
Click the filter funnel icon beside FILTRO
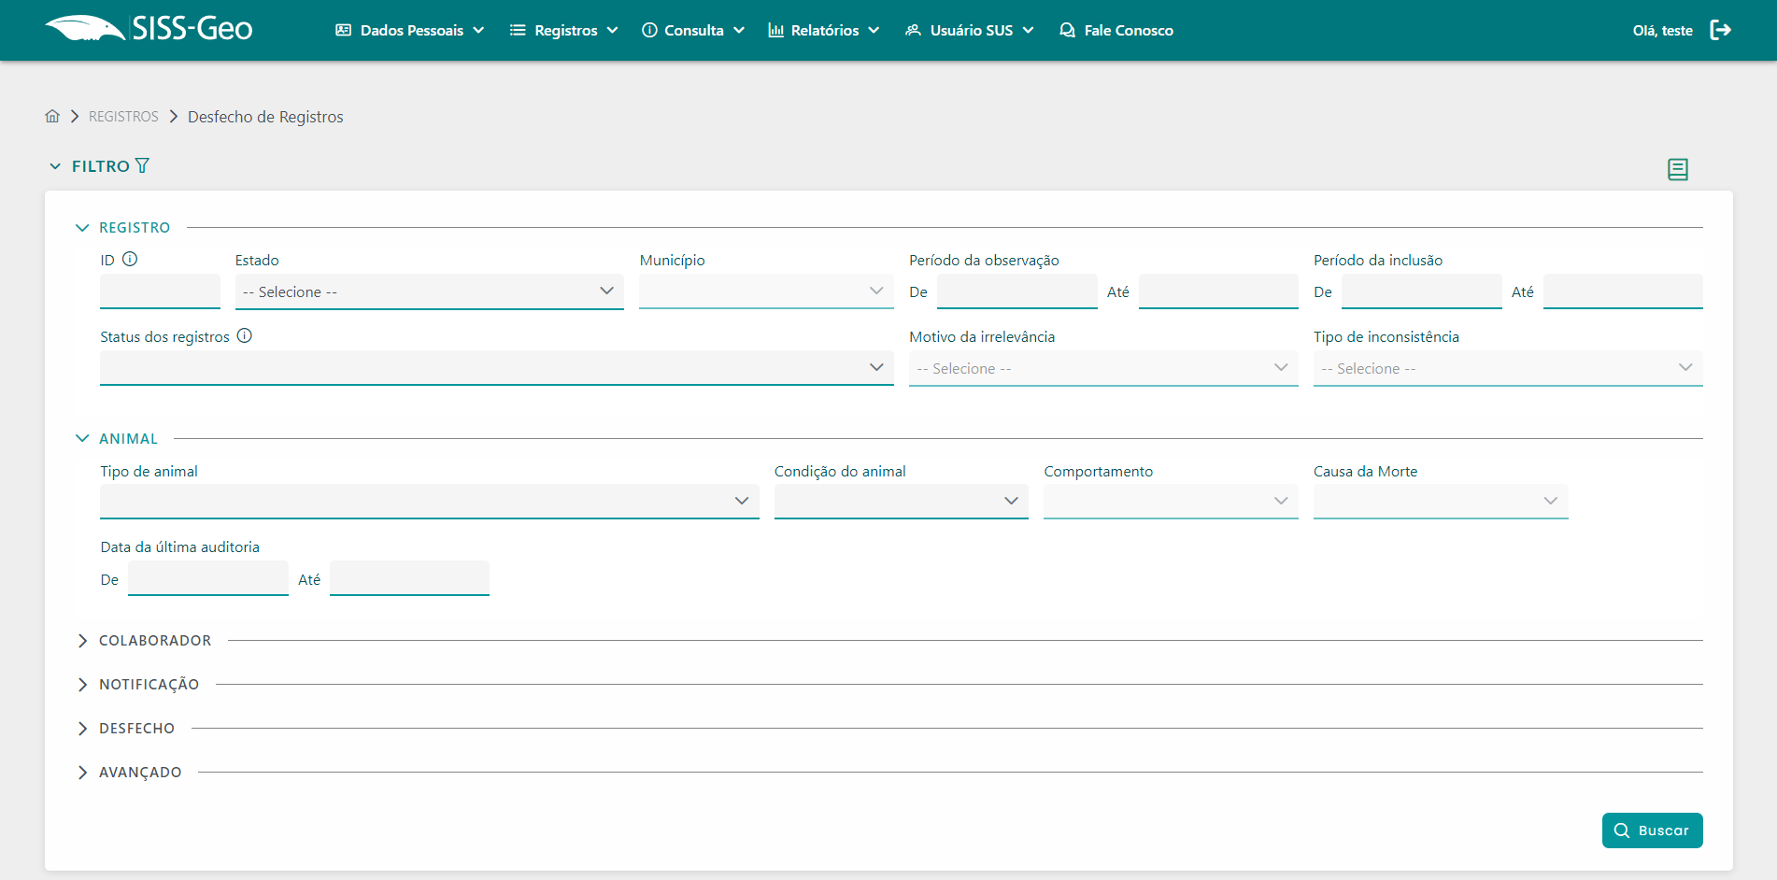pyautogui.click(x=142, y=165)
